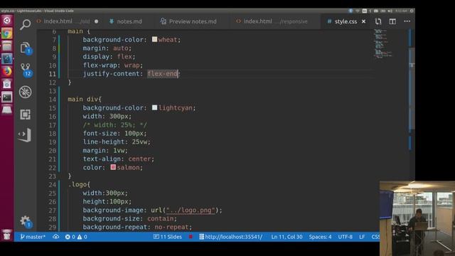
Task: Open the "../logo.png" url link
Action: pos(191,210)
